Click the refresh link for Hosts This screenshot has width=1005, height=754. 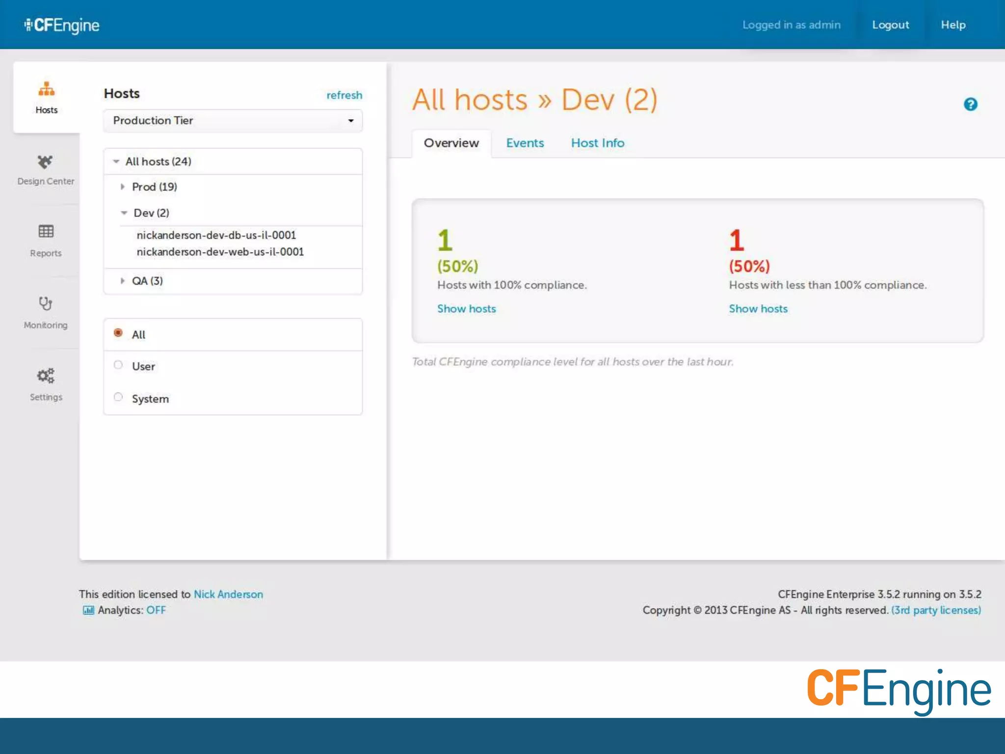click(x=344, y=95)
